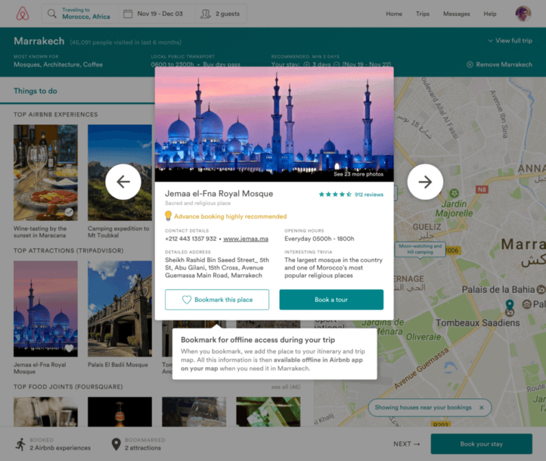546x461 pixels.
Task: Click the Jardin Majorelle map marker
Action: point(453,194)
